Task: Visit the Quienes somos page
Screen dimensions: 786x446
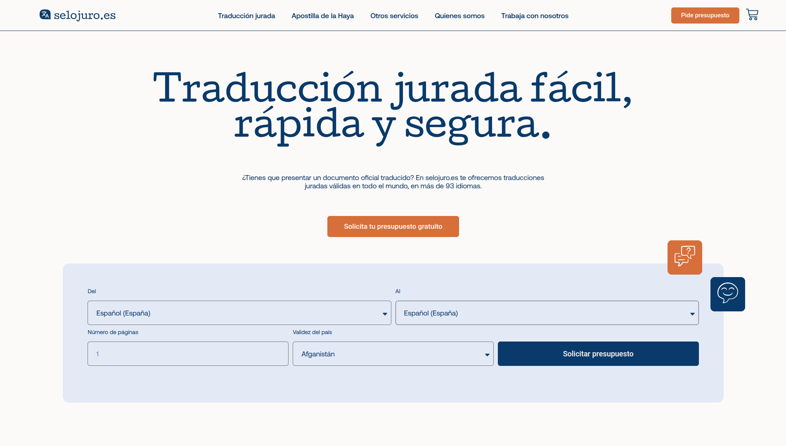Action: [459, 16]
